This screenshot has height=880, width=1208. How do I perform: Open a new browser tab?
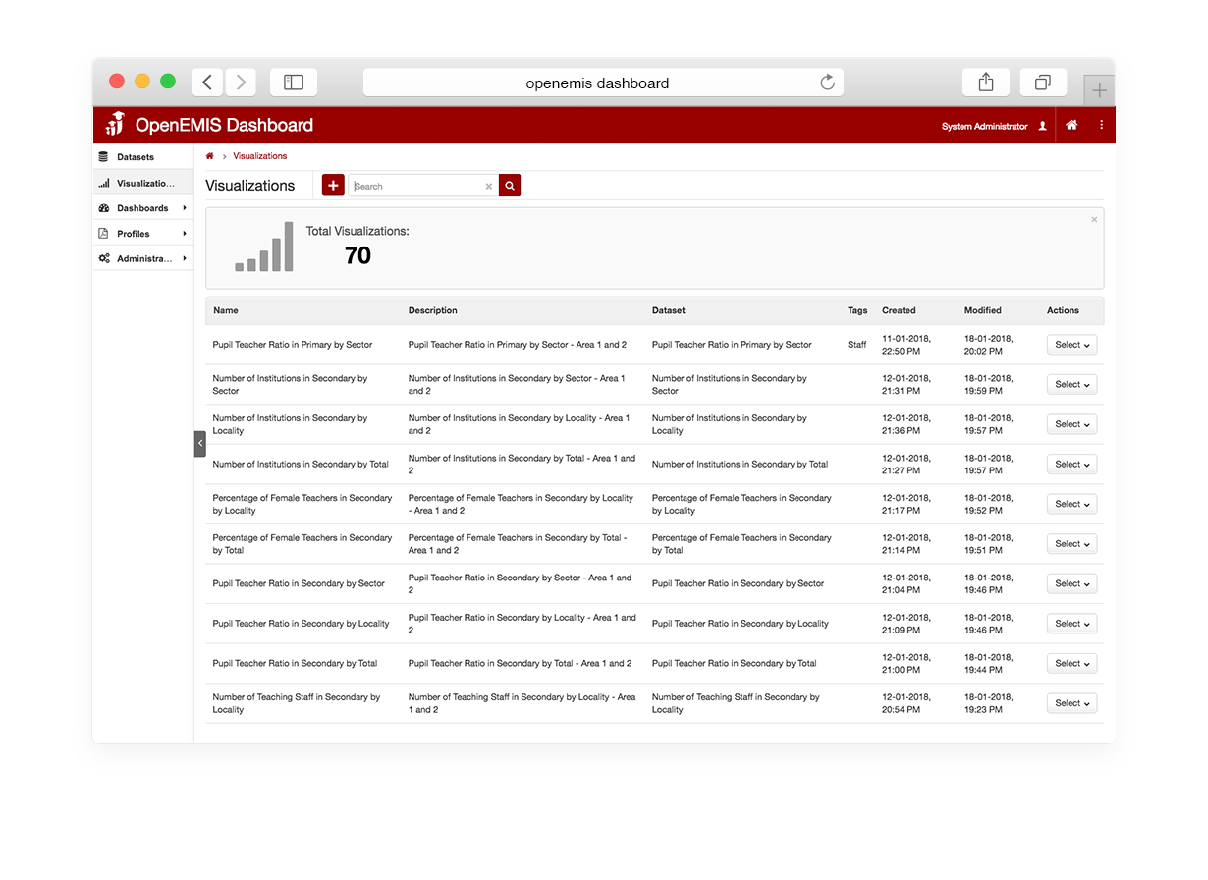tap(1099, 91)
